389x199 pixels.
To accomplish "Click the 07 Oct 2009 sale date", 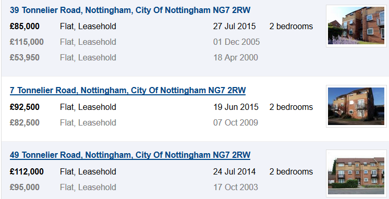I will (x=236, y=122).
